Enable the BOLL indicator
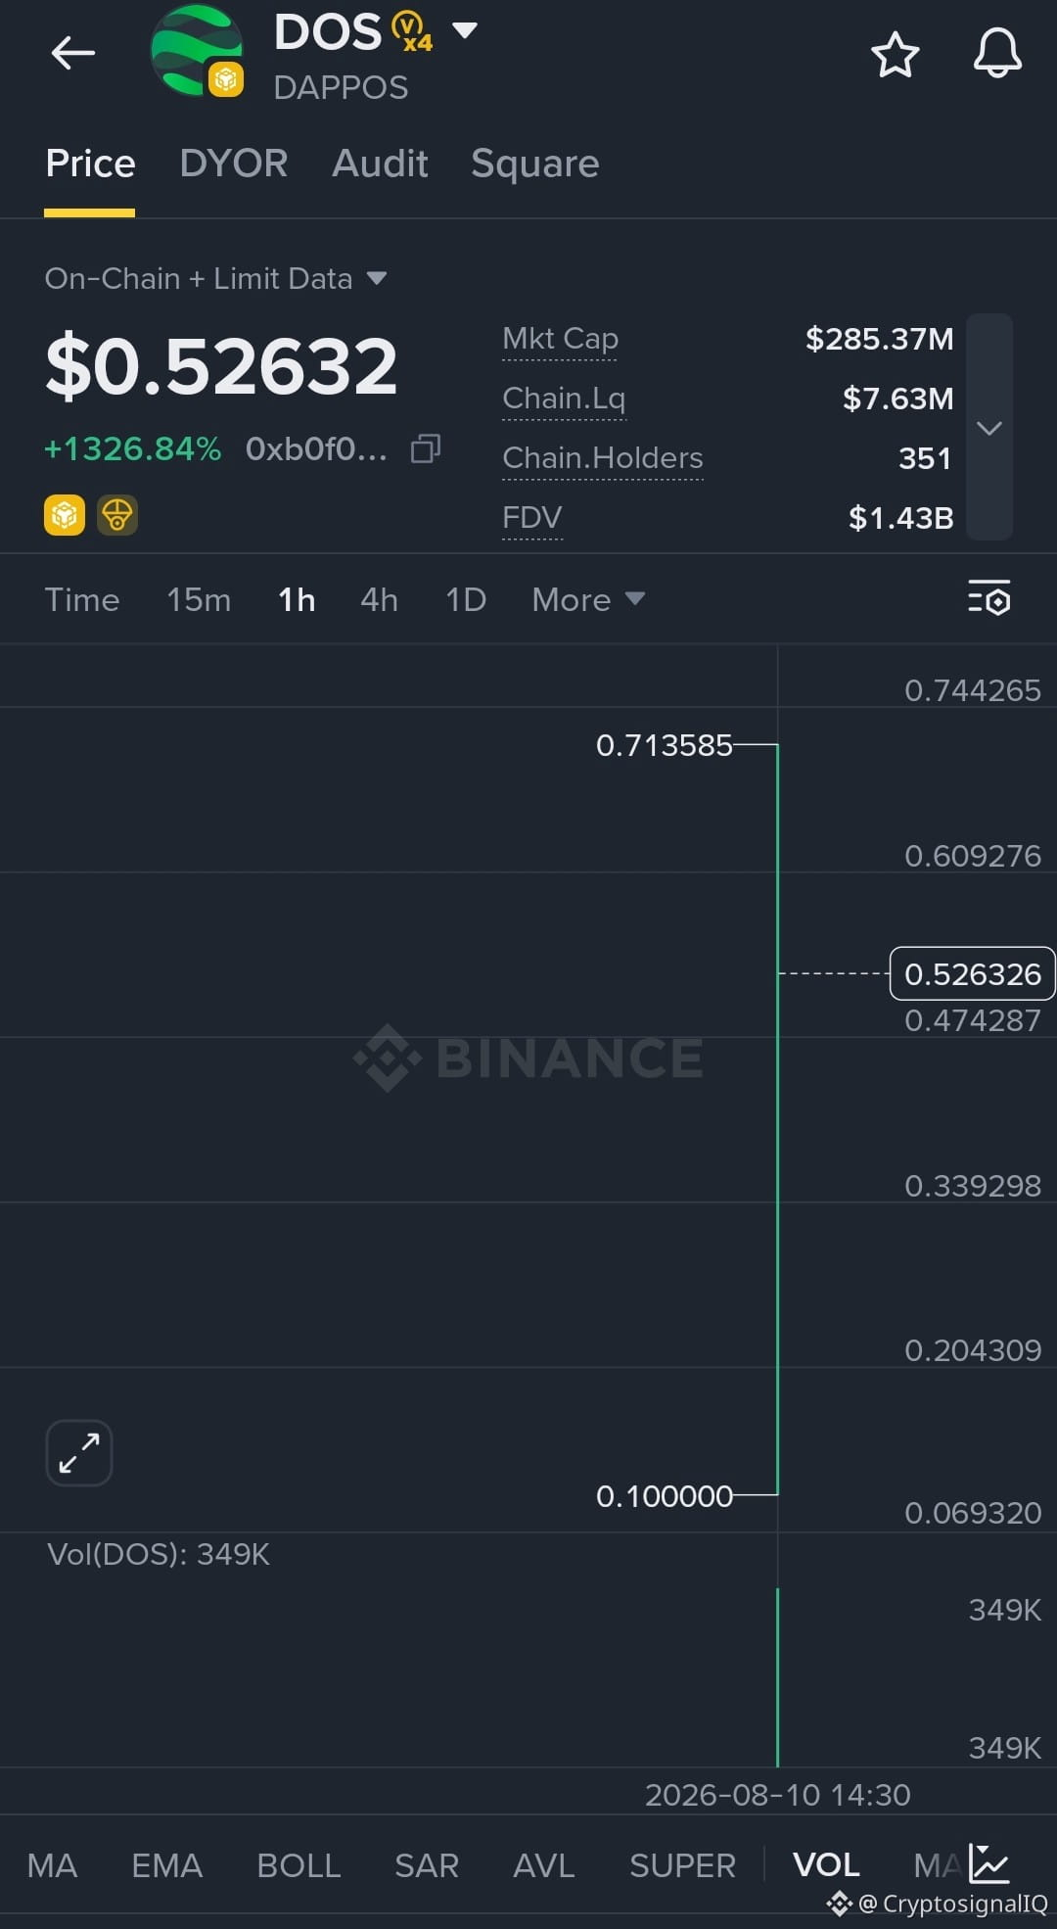 [x=299, y=1865]
